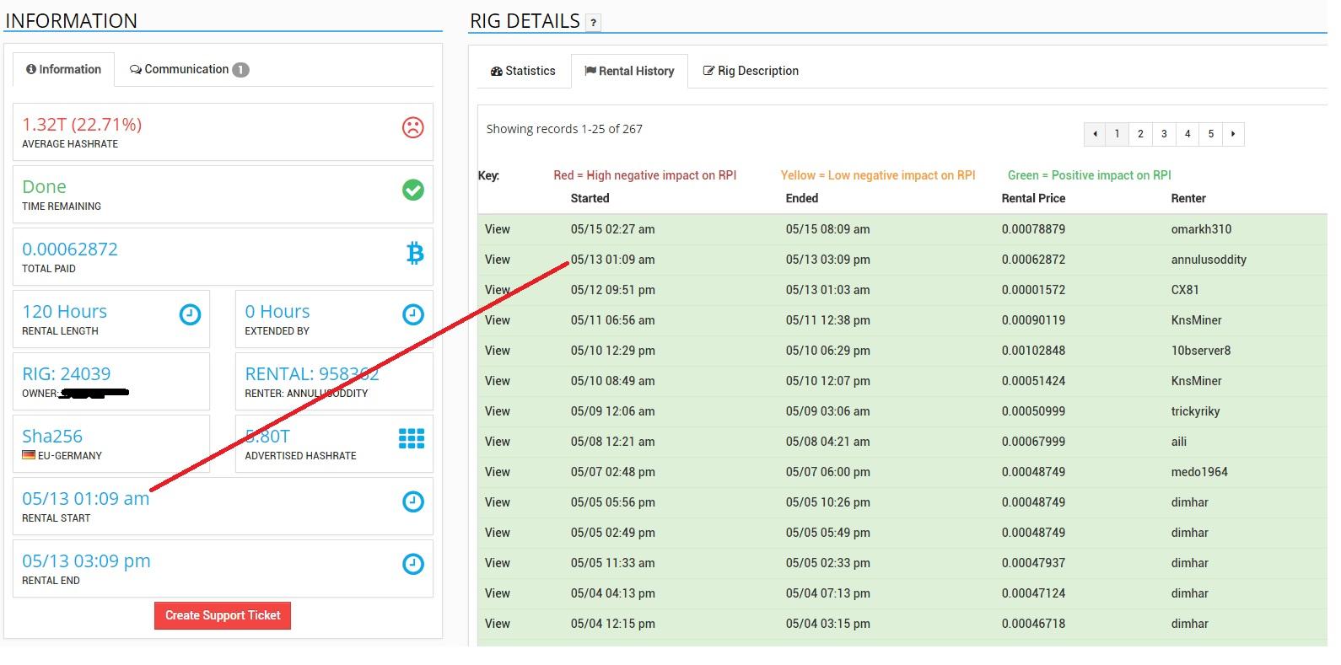Open the Statistics tab

523,71
